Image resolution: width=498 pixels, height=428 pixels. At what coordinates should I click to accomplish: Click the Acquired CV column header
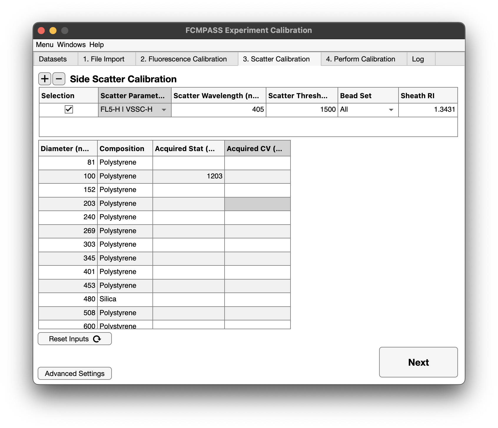coord(257,148)
